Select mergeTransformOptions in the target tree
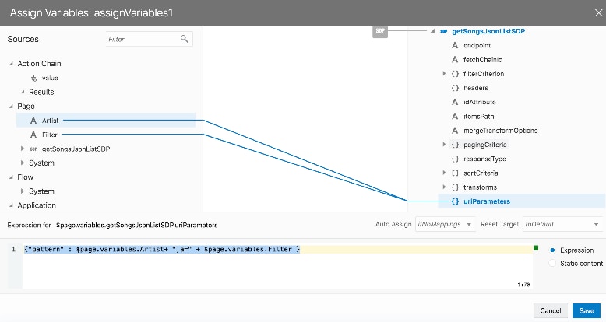This screenshot has height=322, width=606. [501, 131]
